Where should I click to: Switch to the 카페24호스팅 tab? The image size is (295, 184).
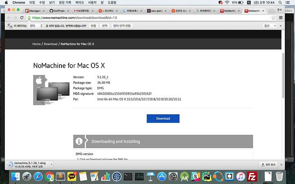click(x=132, y=11)
